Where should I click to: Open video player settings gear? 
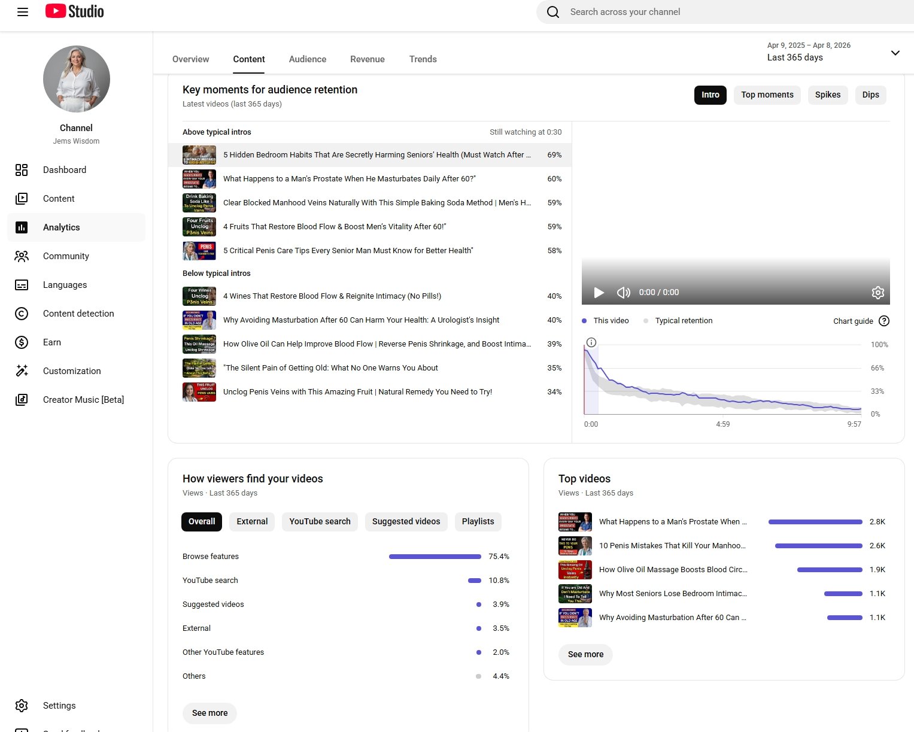coord(877,293)
